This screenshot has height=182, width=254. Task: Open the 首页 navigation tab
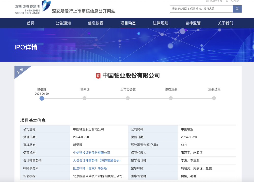coord(31,23)
